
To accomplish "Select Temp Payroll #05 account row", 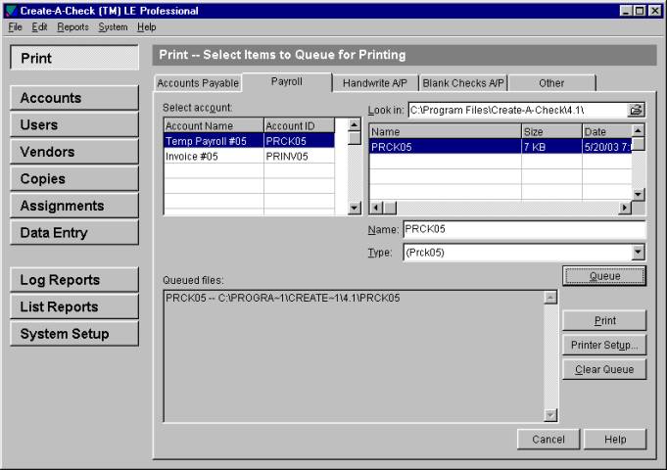I will pos(249,141).
